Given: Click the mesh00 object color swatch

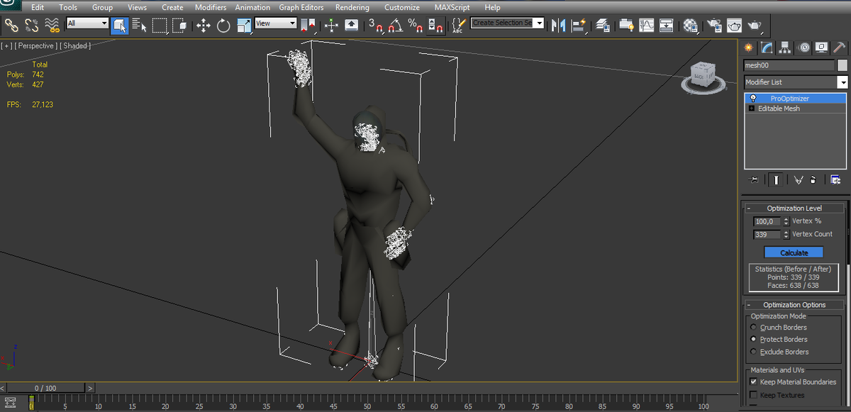Looking at the screenshot, I should tap(842, 65).
